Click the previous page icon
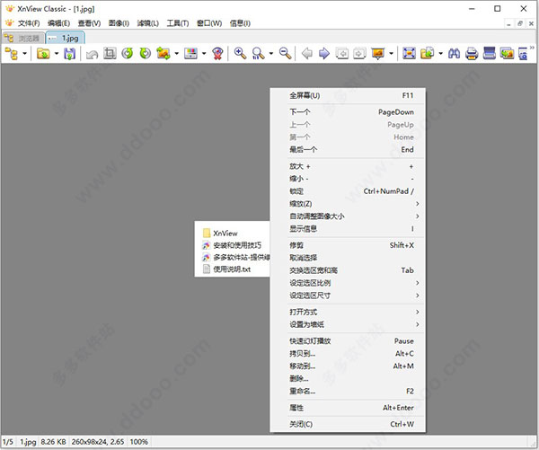 coord(342,54)
